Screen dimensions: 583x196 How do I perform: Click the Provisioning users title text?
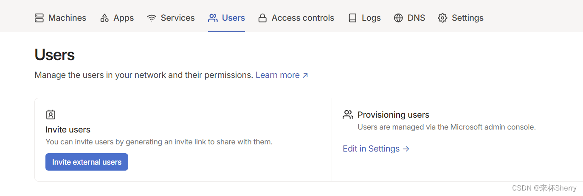pos(393,115)
